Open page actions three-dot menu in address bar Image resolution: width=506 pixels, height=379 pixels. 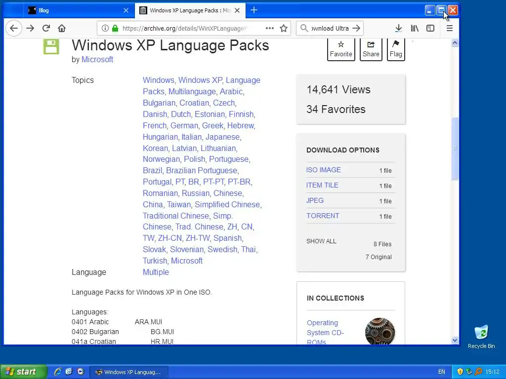tap(269, 28)
